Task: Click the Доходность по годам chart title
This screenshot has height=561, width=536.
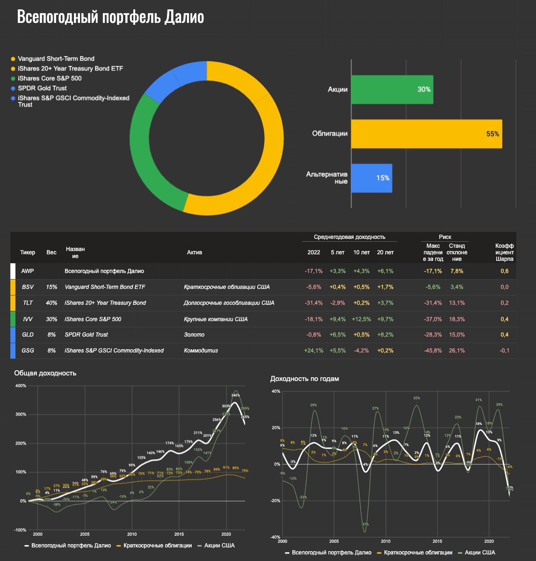Action: tap(304, 379)
